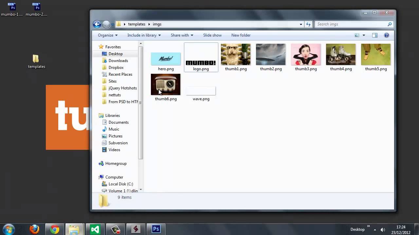Open the view options dropdown arrow
The image size is (419, 235).
tap(364, 35)
